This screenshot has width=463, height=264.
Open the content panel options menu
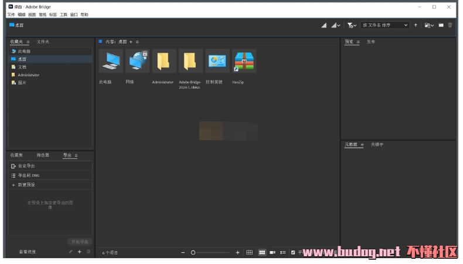pyautogui.click(x=137, y=42)
